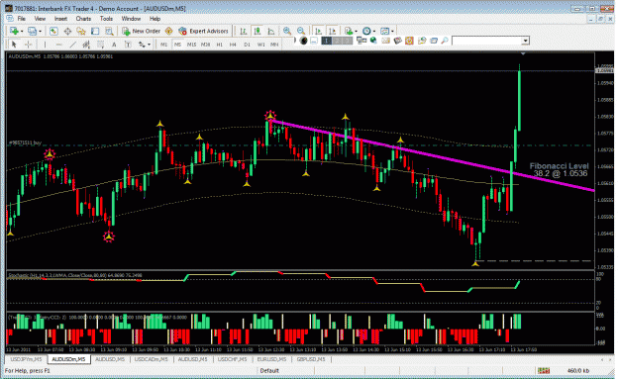Screen dimensions: 619x379
Task: Select the Arrows objects tool
Action: (142, 45)
